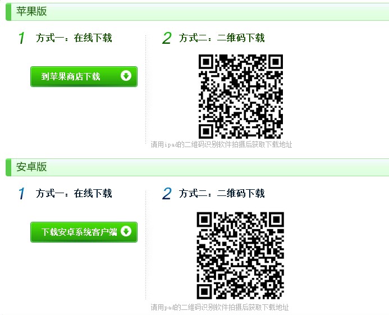Click green accent bar beside 安卓版 header
This screenshot has width=389, height=315.
coord(8,167)
